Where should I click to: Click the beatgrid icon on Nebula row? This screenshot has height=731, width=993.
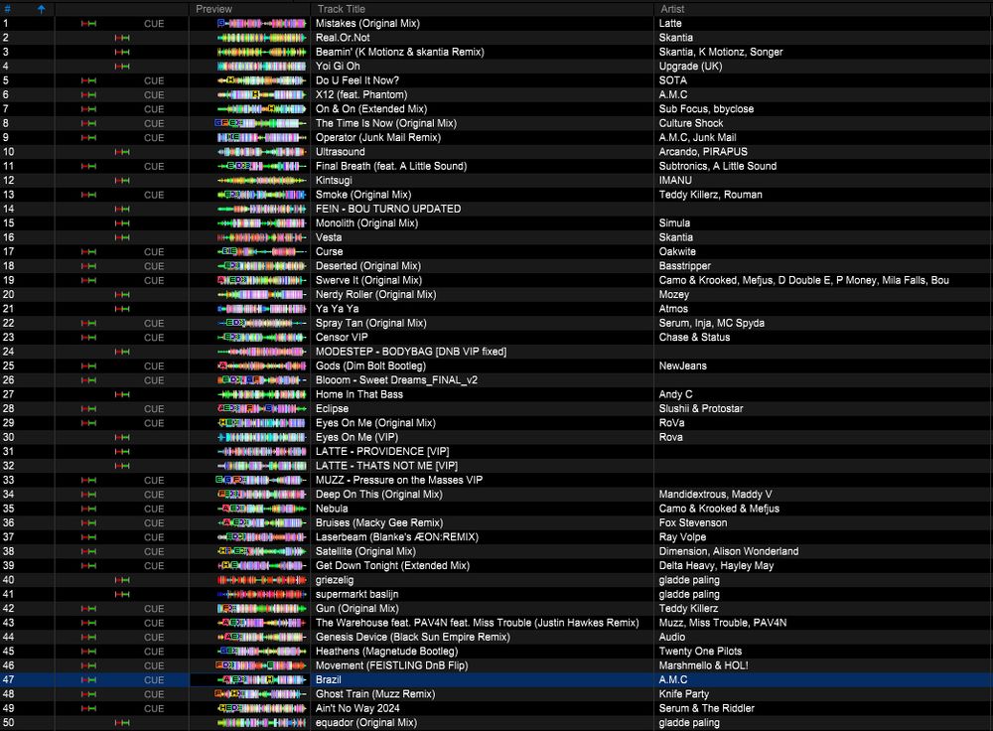[x=88, y=509]
